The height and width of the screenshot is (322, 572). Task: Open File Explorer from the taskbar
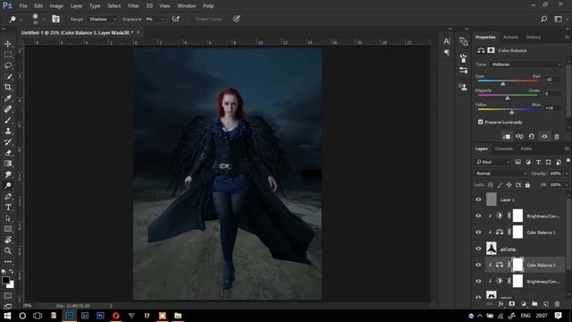tap(178, 316)
